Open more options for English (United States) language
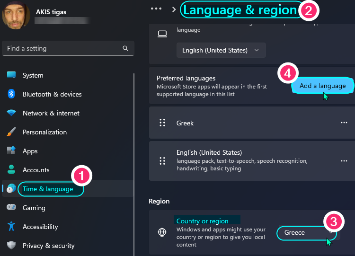 344,160
